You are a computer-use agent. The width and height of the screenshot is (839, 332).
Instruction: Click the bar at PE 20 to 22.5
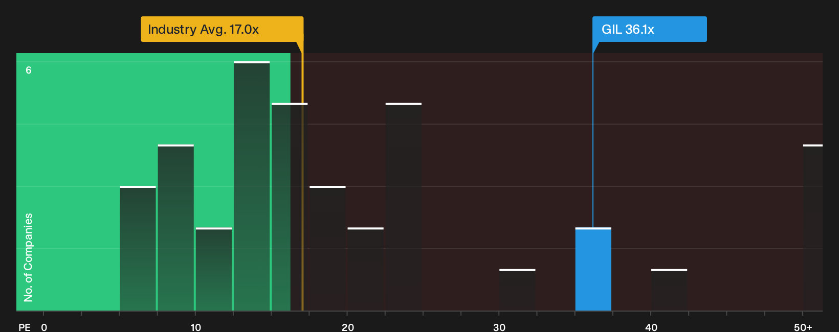(x=365, y=269)
